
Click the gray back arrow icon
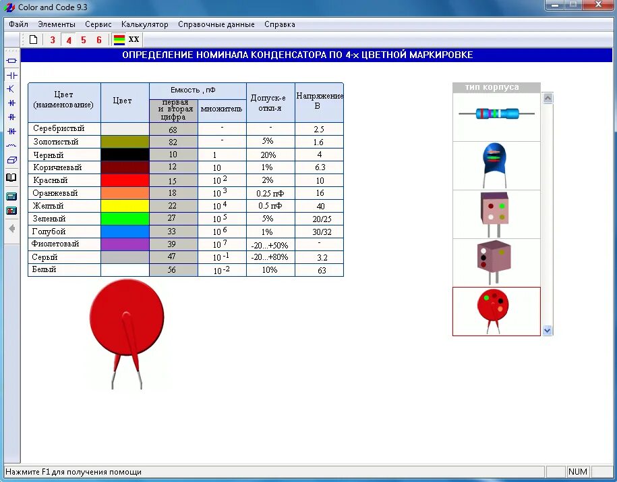coord(12,228)
